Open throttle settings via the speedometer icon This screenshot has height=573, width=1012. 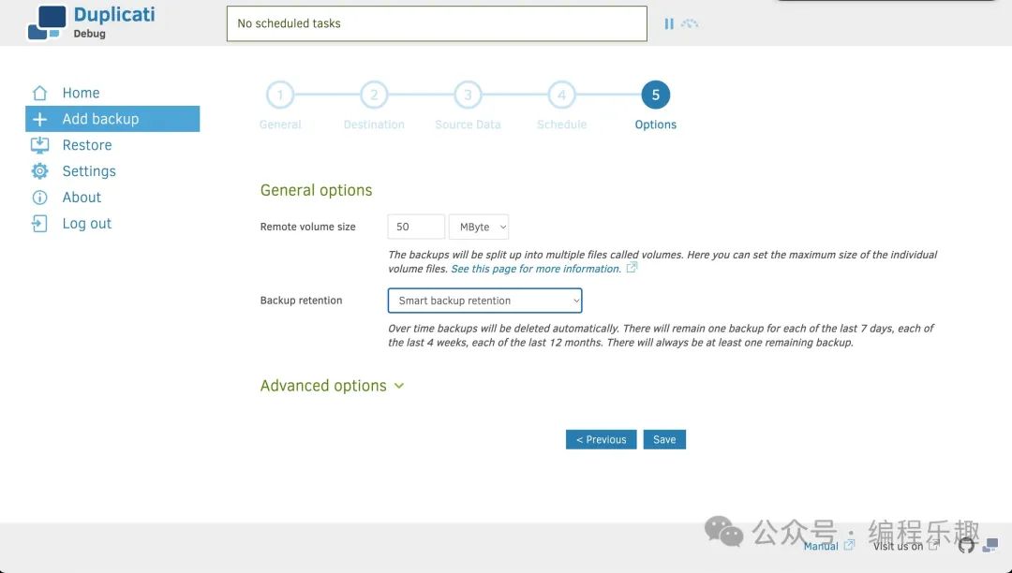pyautogui.click(x=690, y=23)
